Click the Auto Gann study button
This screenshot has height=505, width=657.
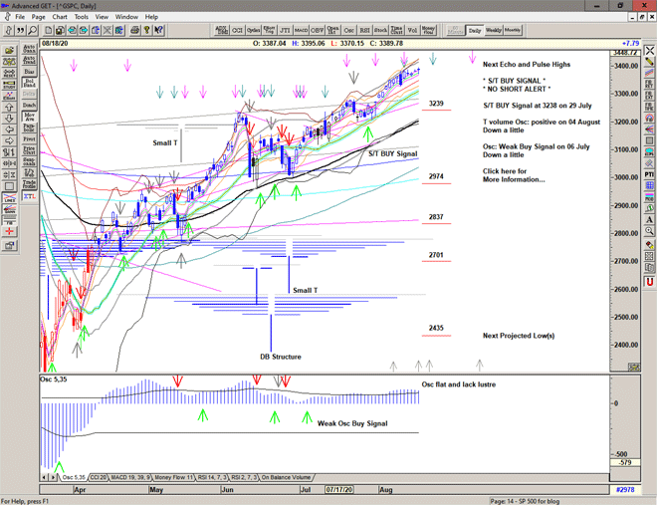pos(30,48)
